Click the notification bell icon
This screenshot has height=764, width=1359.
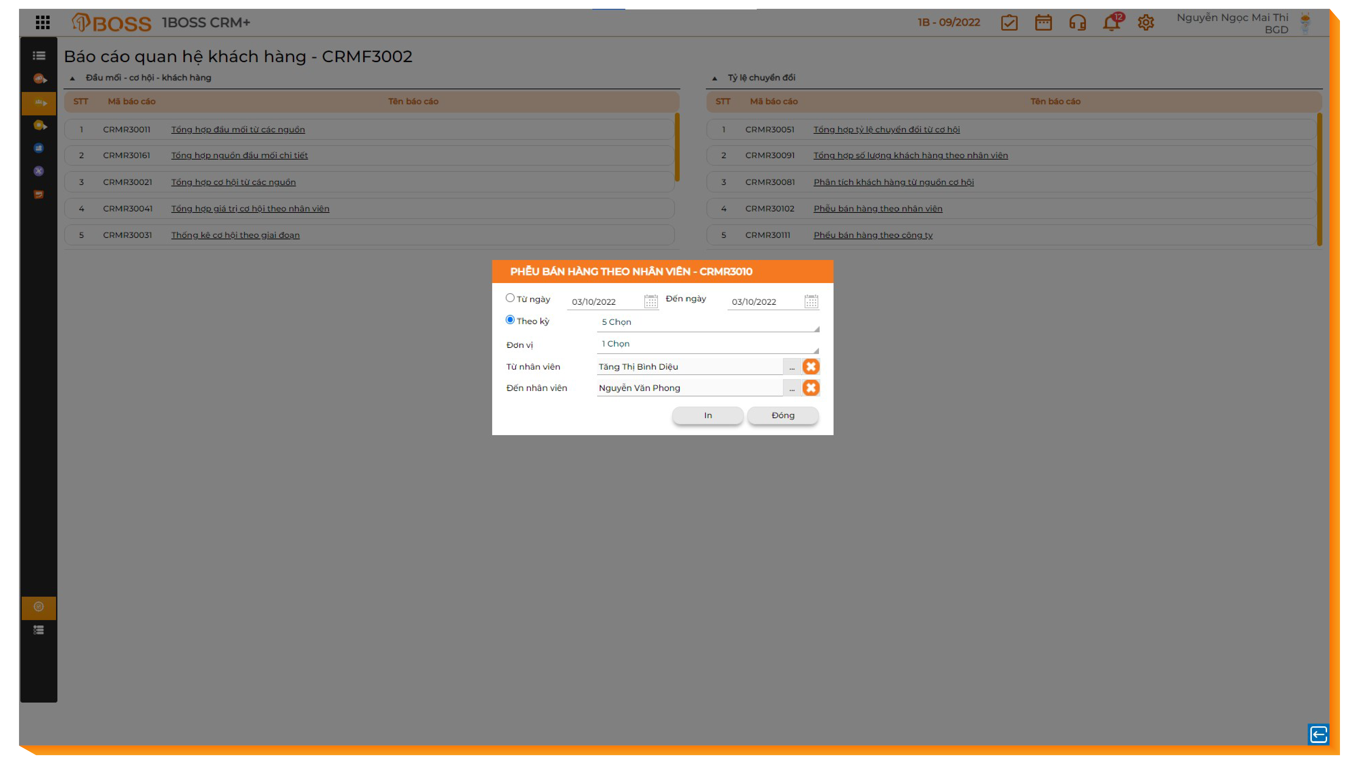point(1111,23)
